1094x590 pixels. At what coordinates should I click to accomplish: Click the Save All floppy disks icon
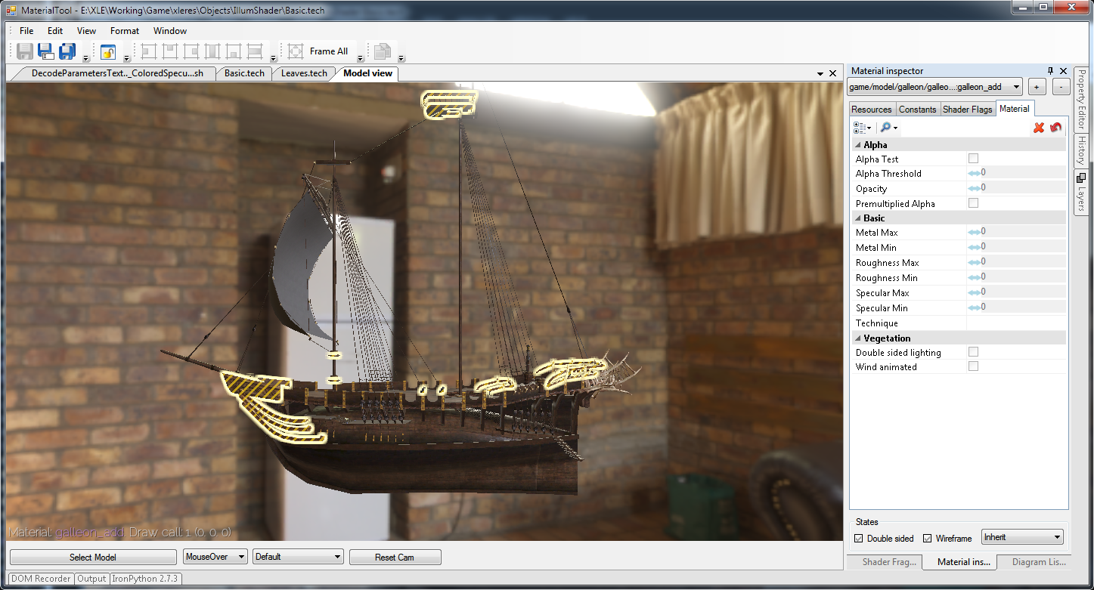67,51
